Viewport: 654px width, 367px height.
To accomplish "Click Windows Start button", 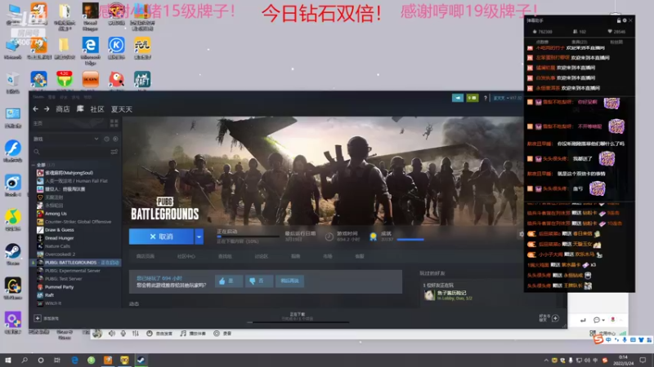I will click(x=8, y=360).
